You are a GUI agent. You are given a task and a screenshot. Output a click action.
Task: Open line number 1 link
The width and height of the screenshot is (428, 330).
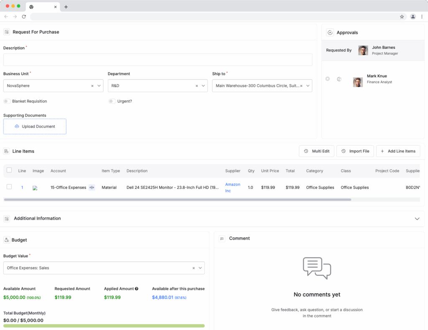point(22,188)
